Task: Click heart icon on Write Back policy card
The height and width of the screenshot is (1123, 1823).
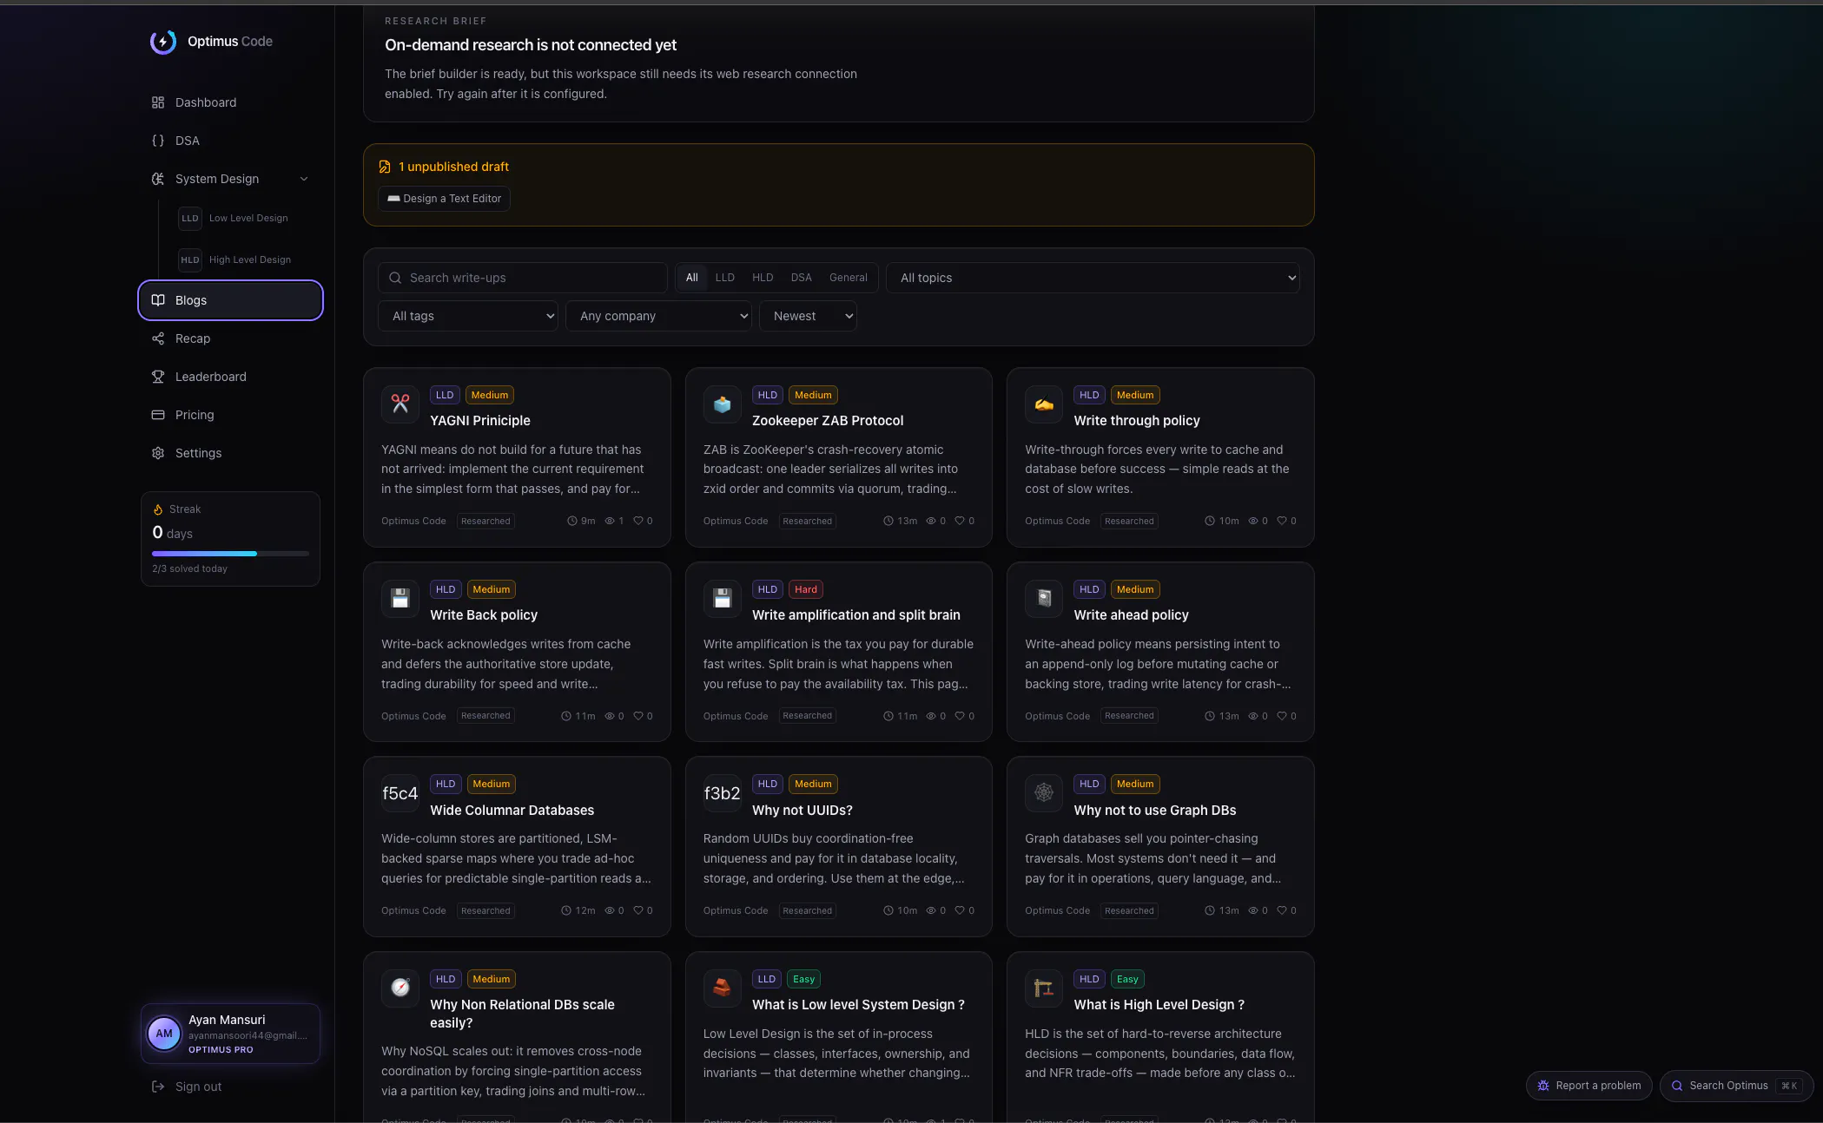Action: tap(638, 716)
